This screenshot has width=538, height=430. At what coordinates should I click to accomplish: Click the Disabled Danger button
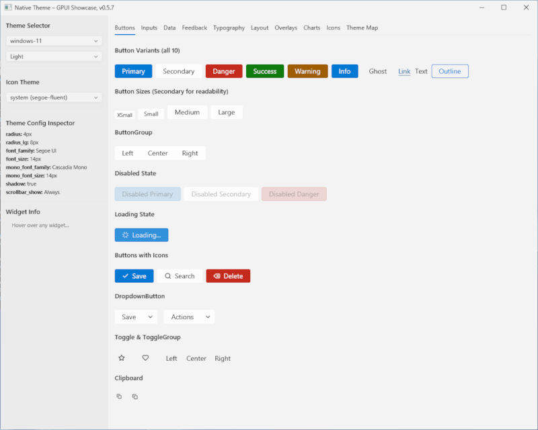tap(294, 194)
